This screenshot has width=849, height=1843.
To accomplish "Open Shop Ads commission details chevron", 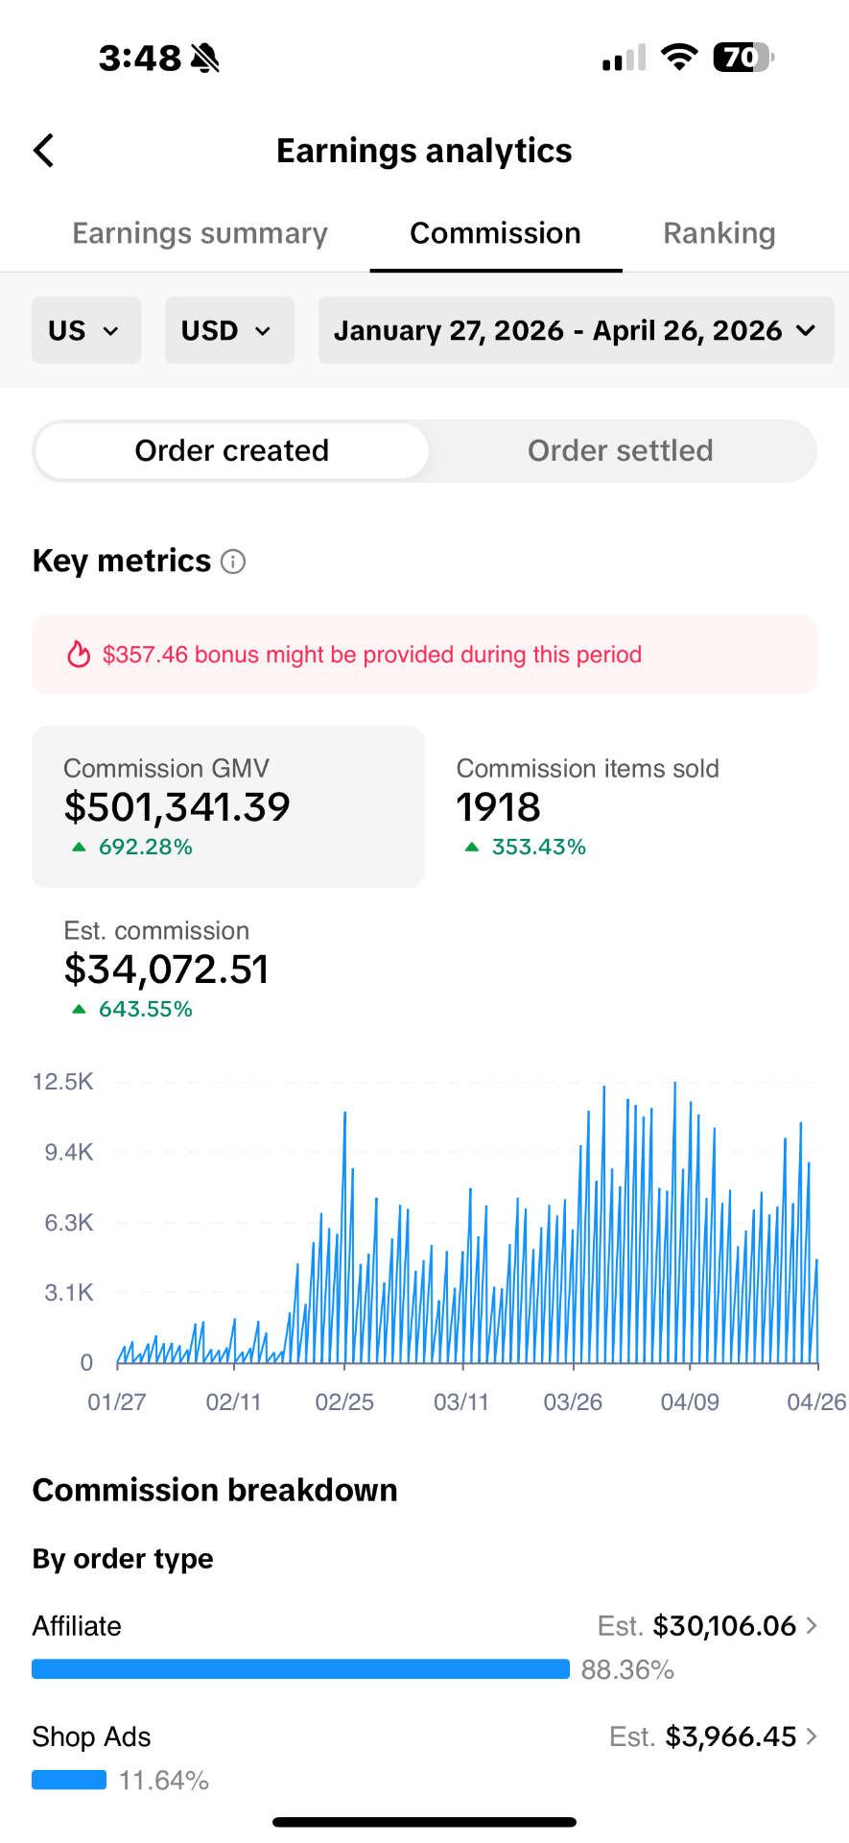I will 812,1735.
